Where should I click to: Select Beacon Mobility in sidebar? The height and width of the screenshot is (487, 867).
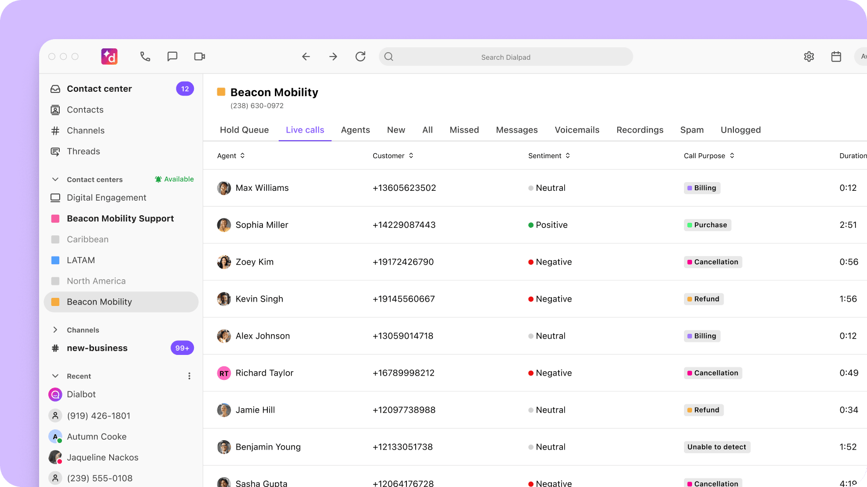pyautogui.click(x=121, y=302)
